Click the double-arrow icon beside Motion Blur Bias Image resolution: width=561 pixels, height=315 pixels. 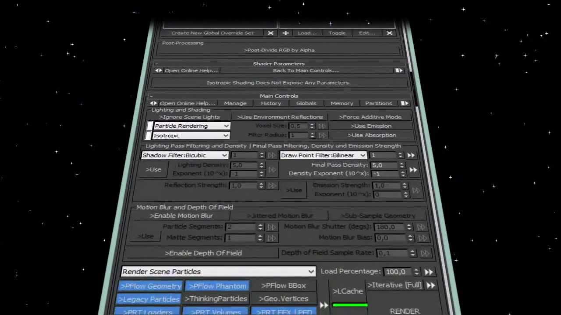[422, 238]
